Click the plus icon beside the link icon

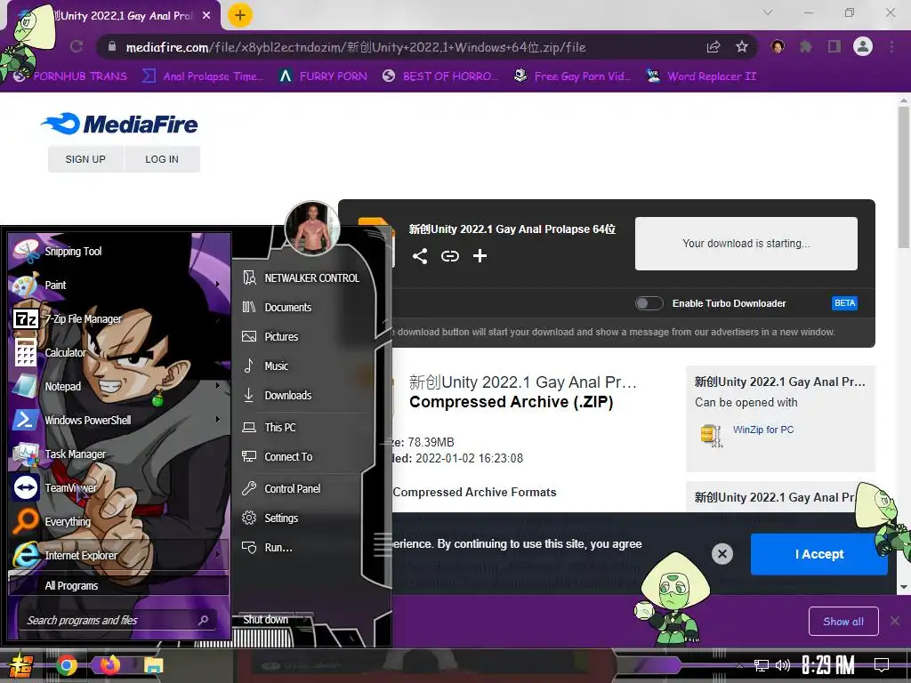tap(480, 256)
